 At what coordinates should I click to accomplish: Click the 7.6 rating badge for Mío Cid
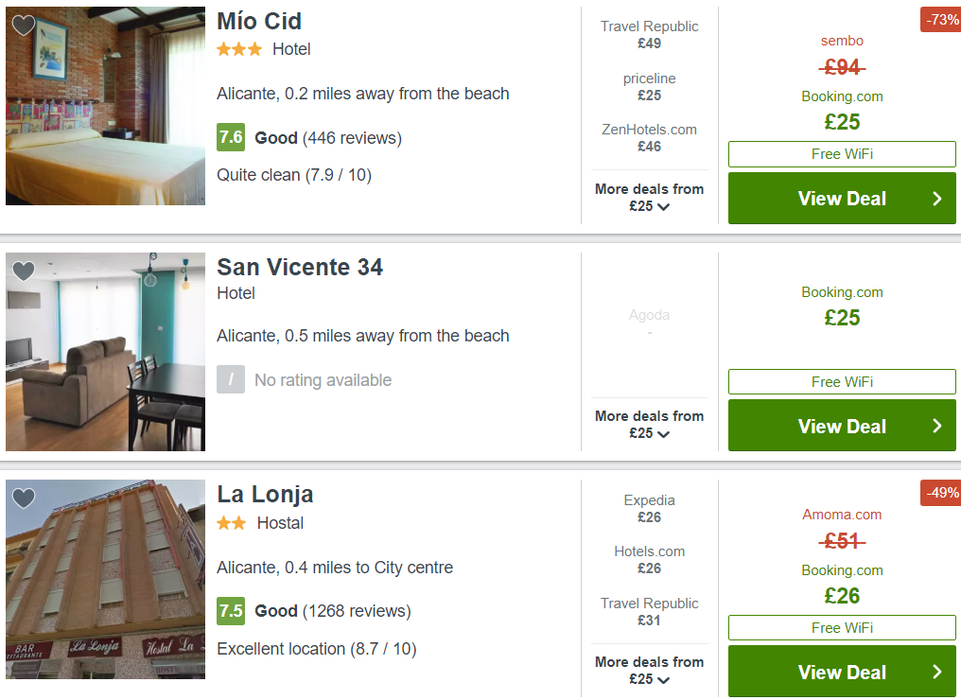231,137
